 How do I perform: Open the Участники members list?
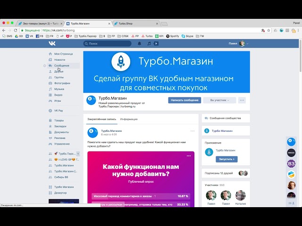[x=214, y=185]
